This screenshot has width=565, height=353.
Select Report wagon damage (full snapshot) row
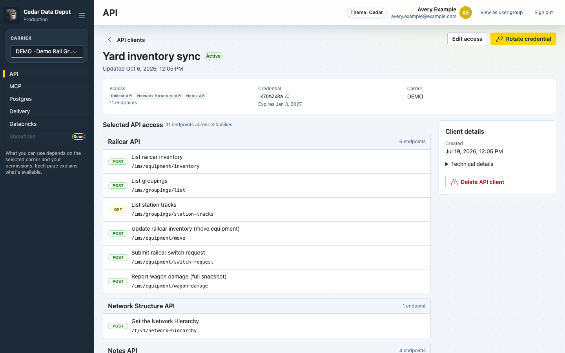click(267, 281)
